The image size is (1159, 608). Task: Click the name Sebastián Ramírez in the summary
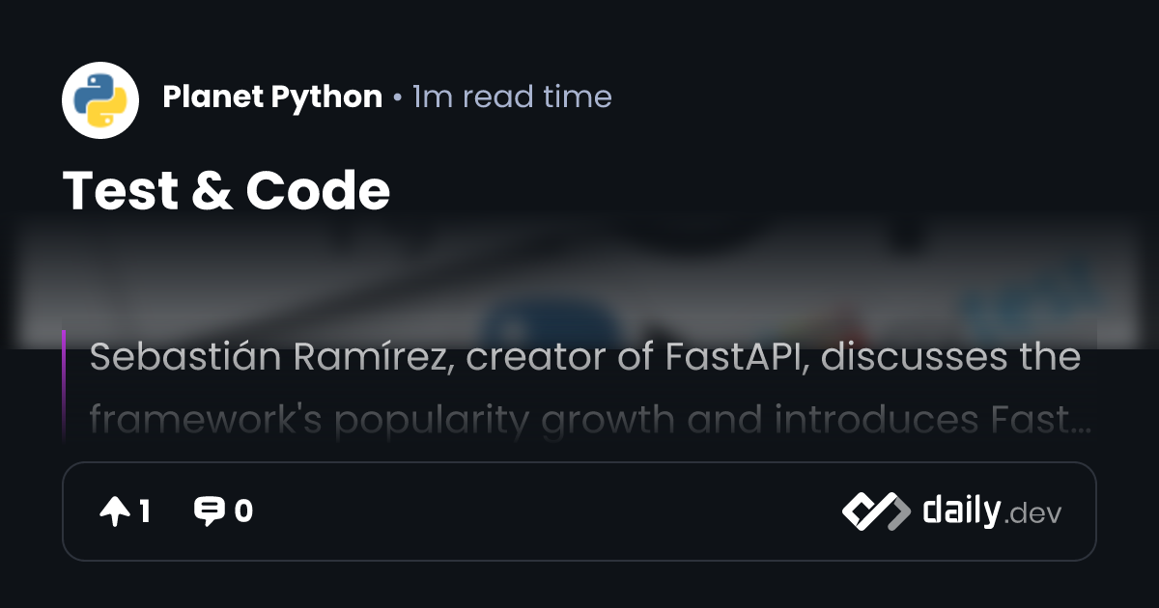271,358
